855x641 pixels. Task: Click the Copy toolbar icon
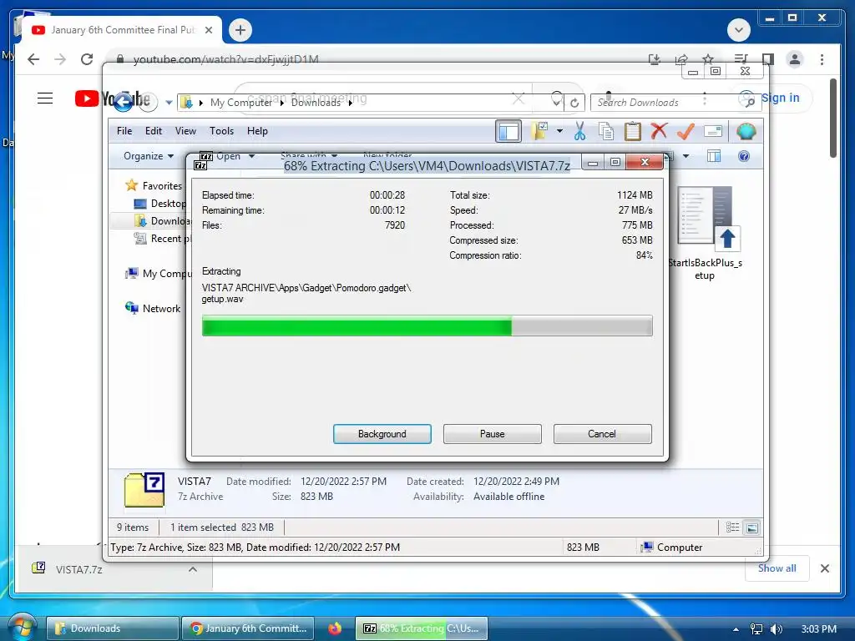(x=606, y=131)
